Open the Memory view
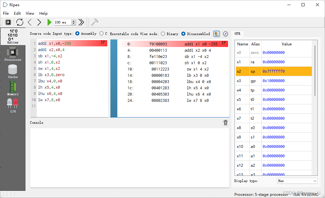The image size is (325, 198). (13, 88)
